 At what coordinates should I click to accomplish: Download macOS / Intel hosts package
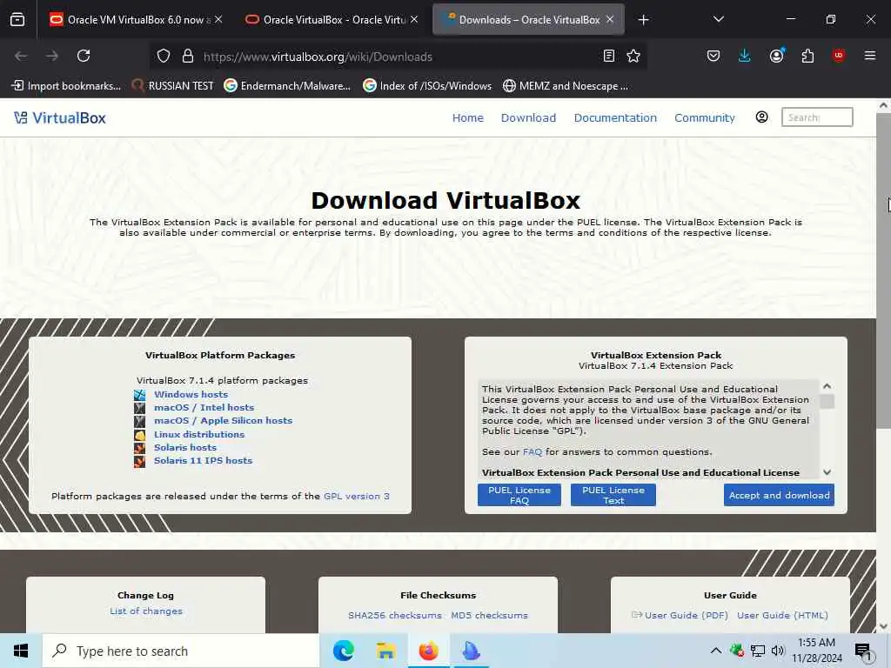click(x=204, y=407)
